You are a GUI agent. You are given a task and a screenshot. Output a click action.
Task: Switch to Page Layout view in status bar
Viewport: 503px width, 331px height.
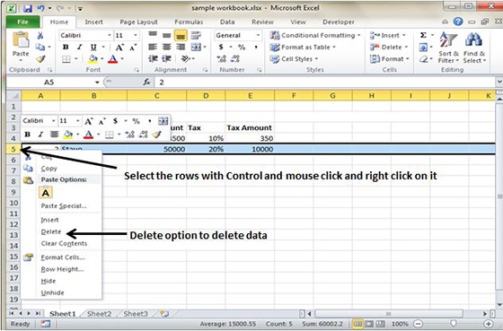click(x=369, y=324)
